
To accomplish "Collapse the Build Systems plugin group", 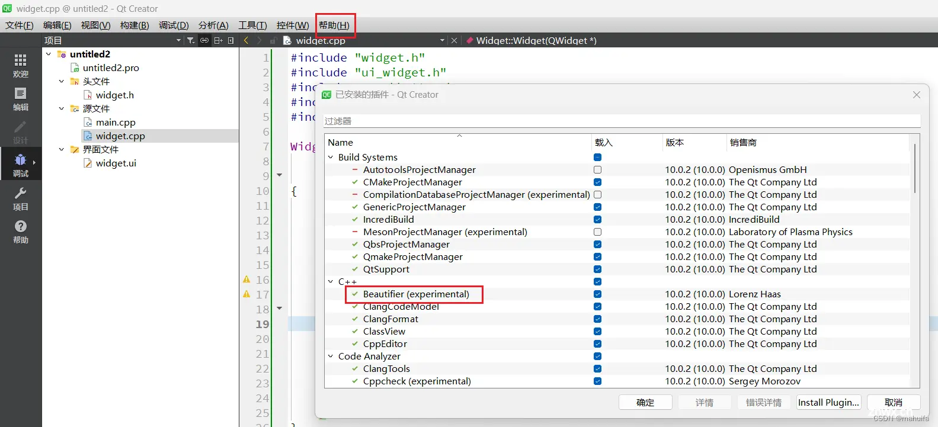I will (331, 157).
